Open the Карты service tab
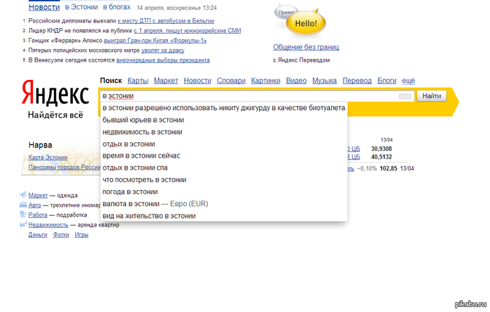This screenshot has width=490, height=312. [138, 81]
